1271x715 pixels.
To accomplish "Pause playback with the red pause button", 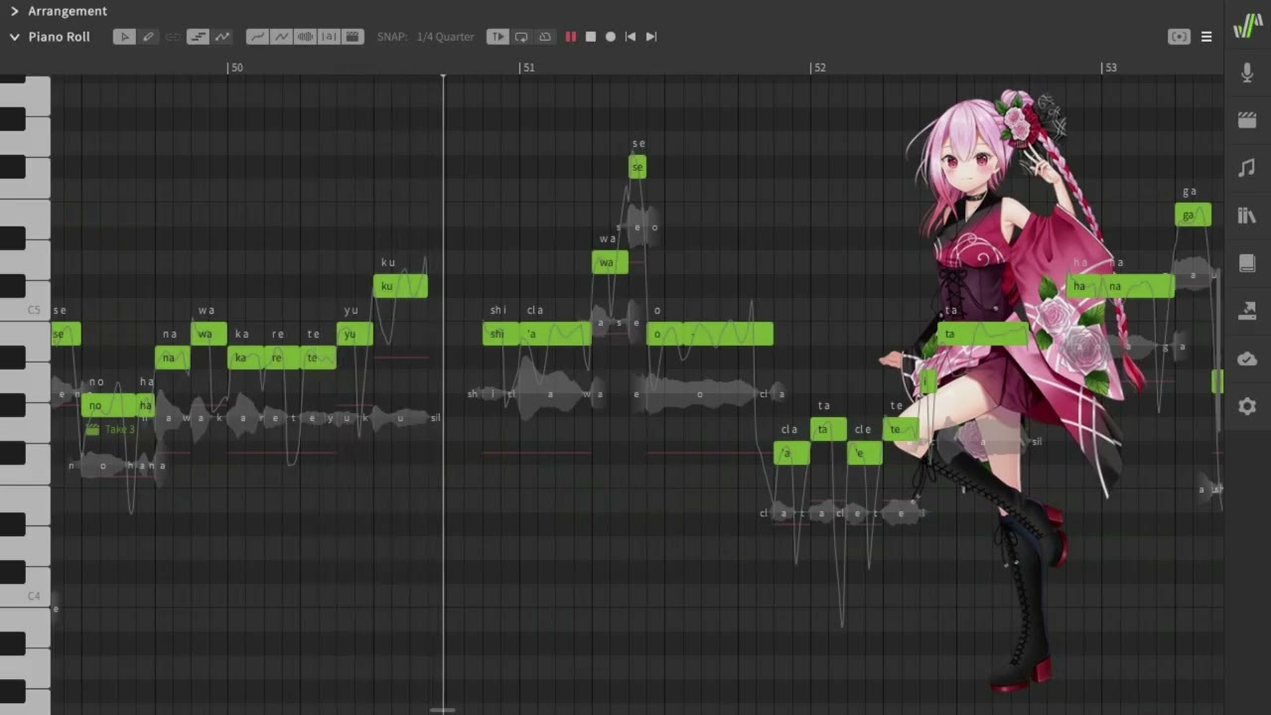I will tap(571, 37).
